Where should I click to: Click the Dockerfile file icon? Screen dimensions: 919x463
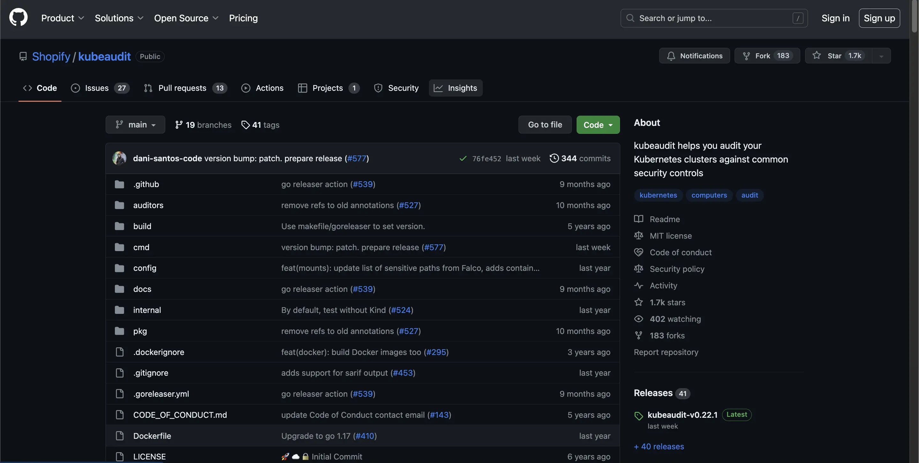point(120,436)
